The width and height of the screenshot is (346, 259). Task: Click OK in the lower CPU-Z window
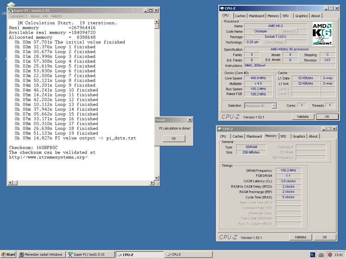[325, 237]
